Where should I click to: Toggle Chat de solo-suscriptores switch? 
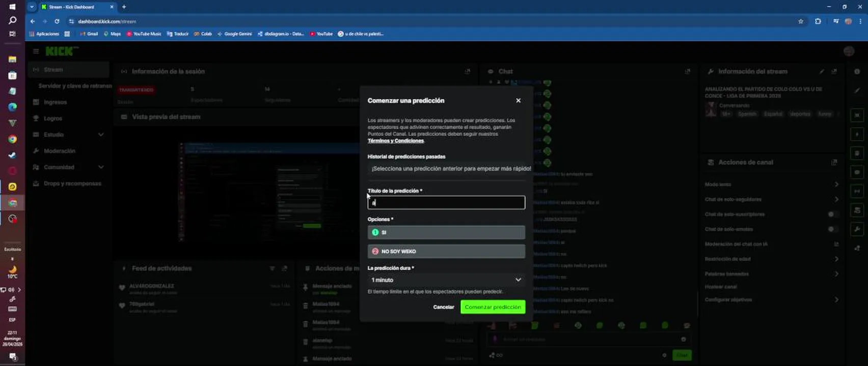(x=832, y=214)
